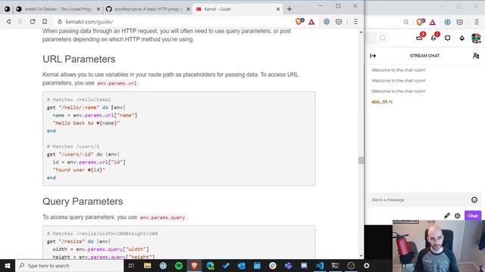Viewport: 485px width, 272px height.
Task: Send message with the Chat button
Action: [x=473, y=216]
